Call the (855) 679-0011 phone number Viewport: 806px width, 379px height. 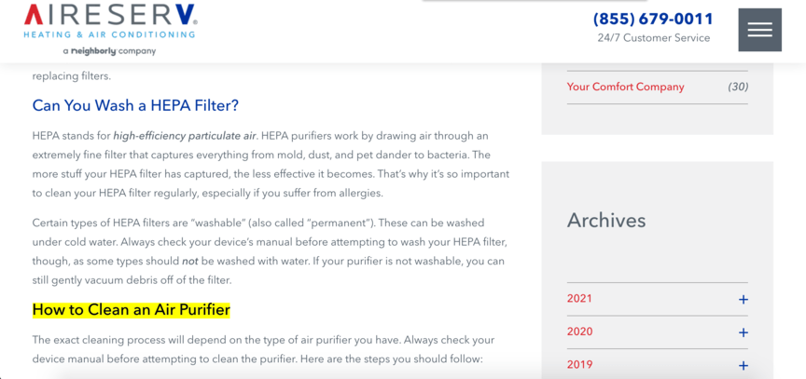(x=653, y=19)
